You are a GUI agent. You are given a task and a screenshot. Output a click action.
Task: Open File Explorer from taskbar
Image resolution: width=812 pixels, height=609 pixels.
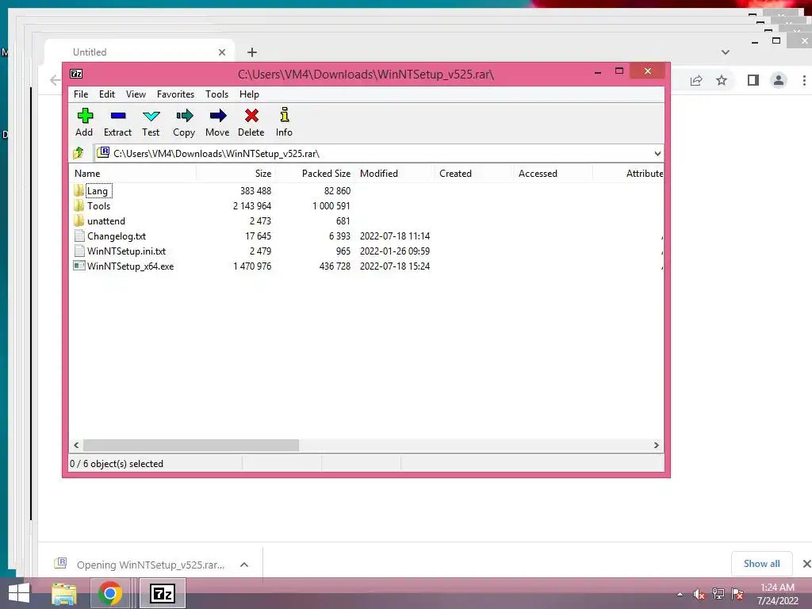(x=64, y=594)
